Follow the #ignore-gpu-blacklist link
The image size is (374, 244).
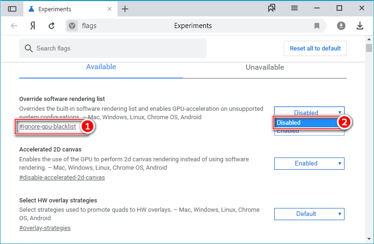47,127
